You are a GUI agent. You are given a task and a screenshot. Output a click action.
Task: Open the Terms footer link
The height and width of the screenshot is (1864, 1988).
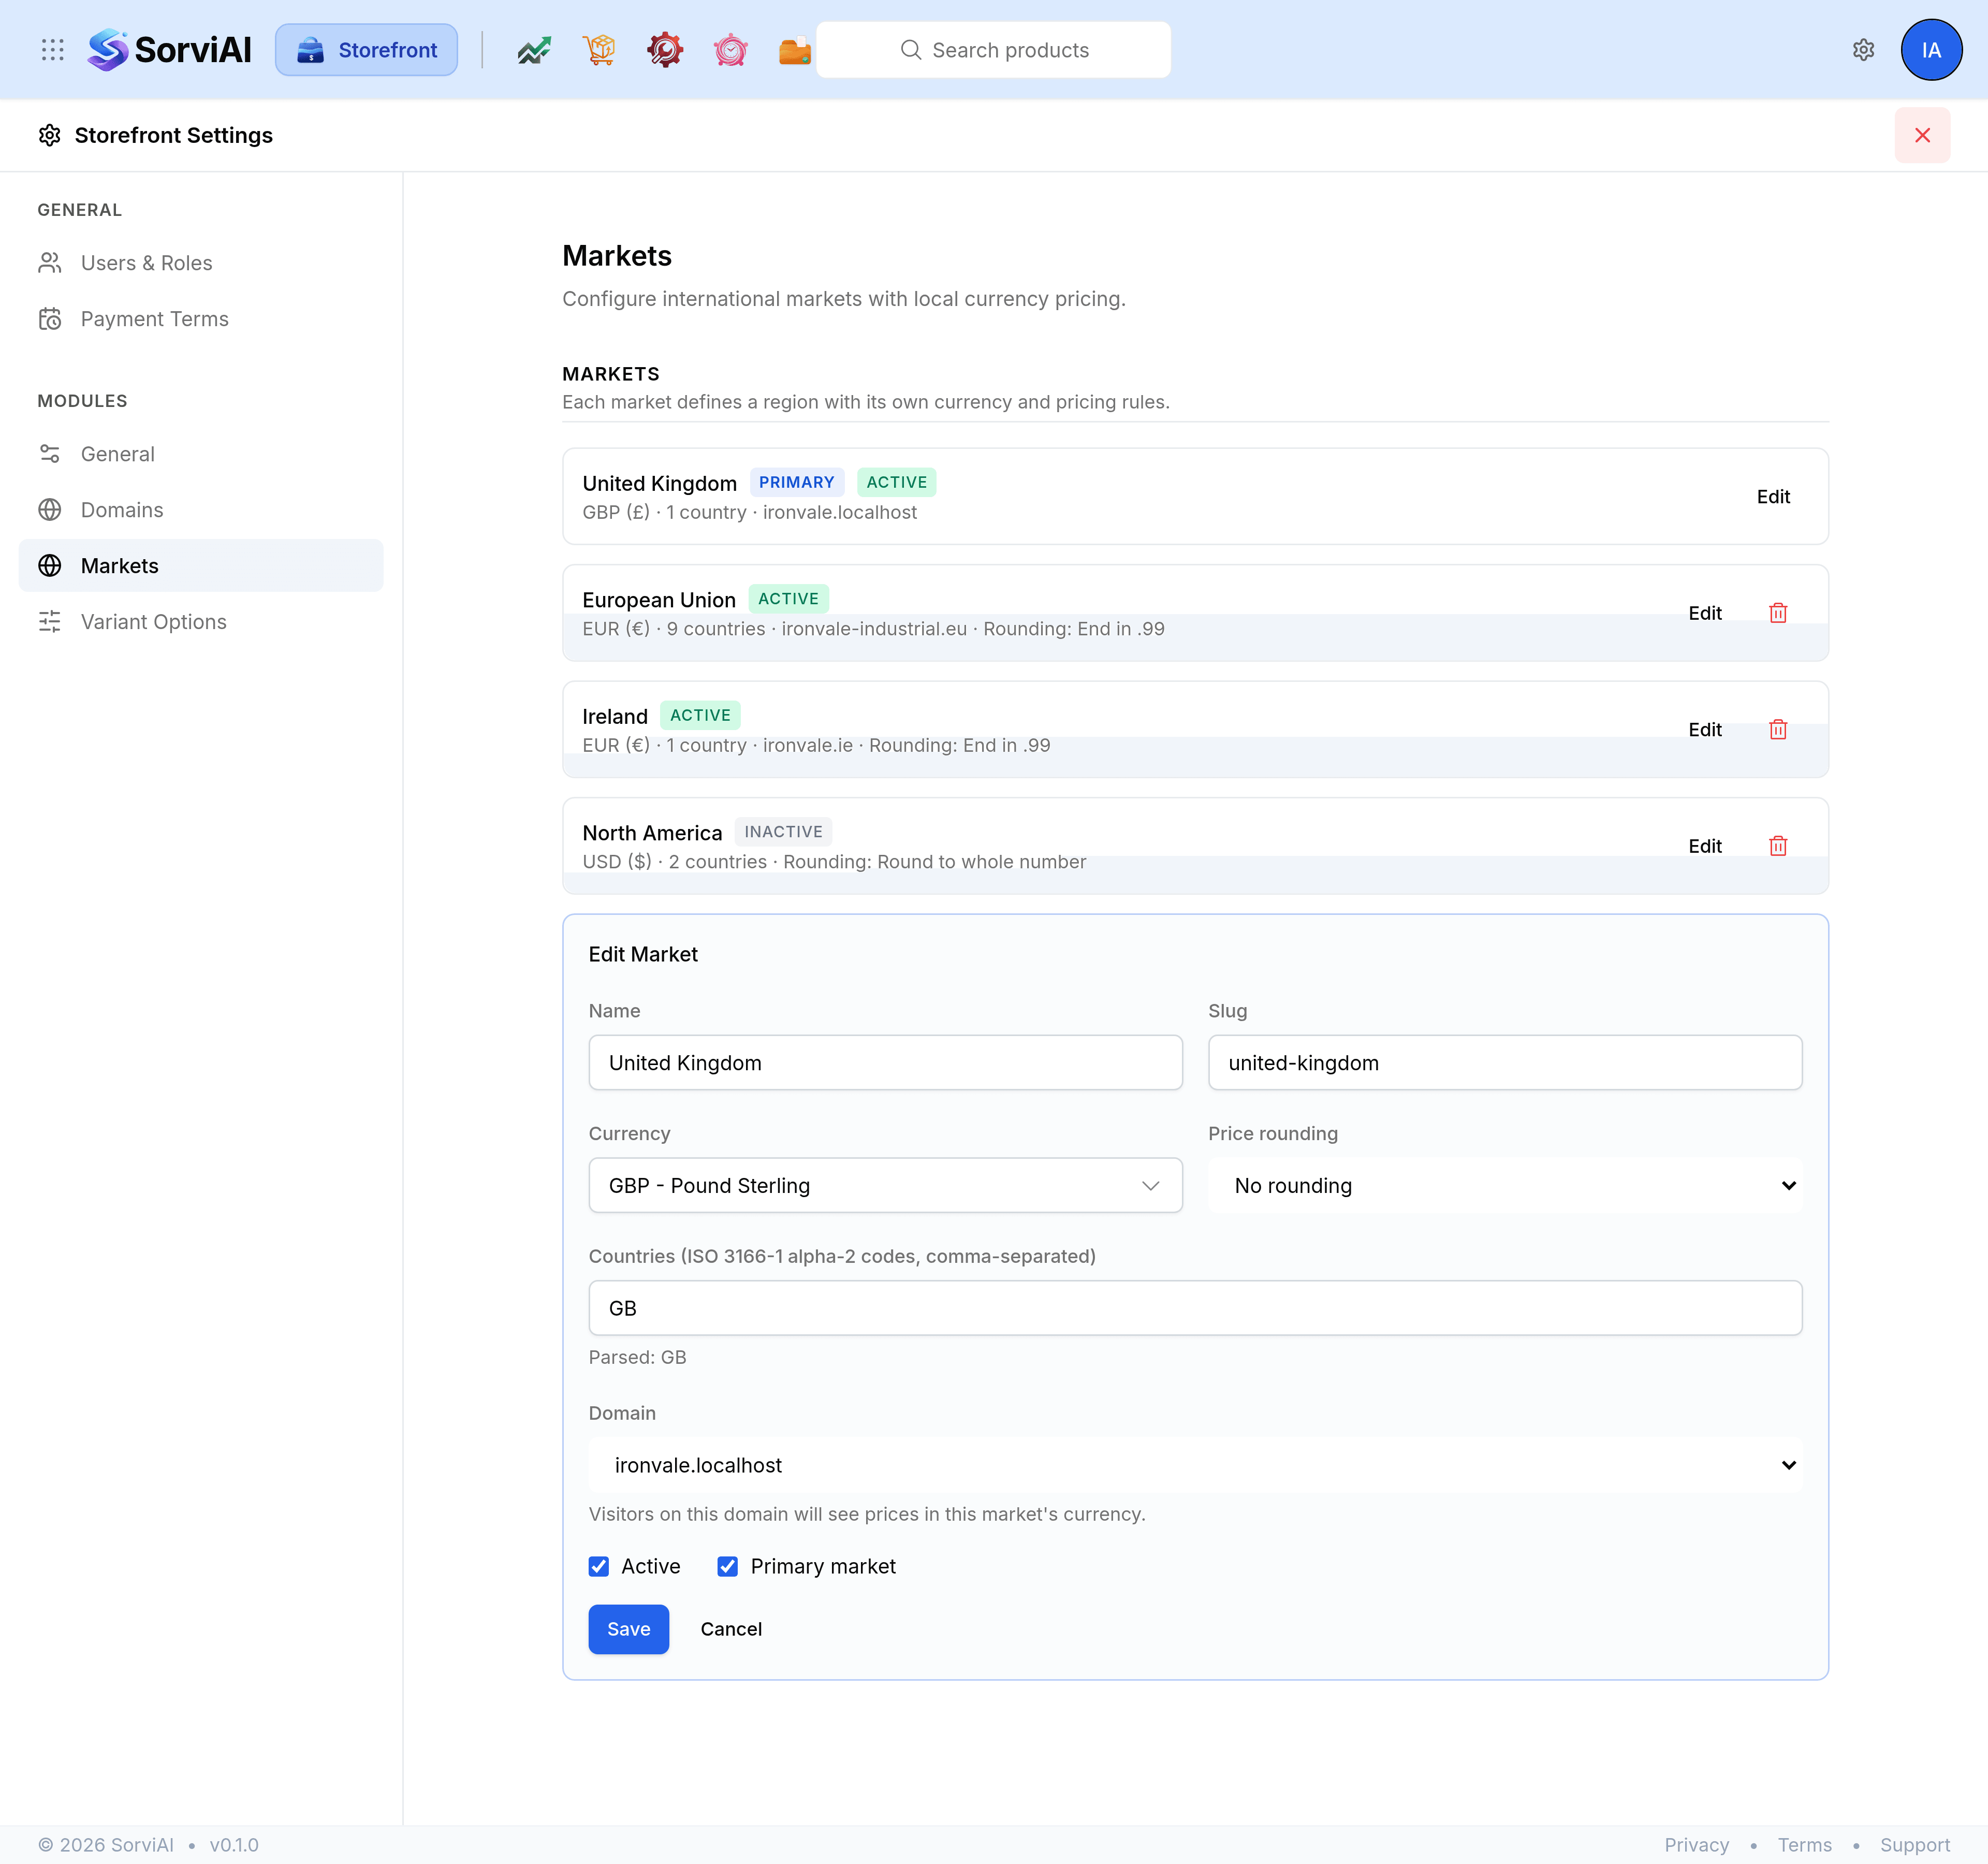click(x=1804, y=1845)
